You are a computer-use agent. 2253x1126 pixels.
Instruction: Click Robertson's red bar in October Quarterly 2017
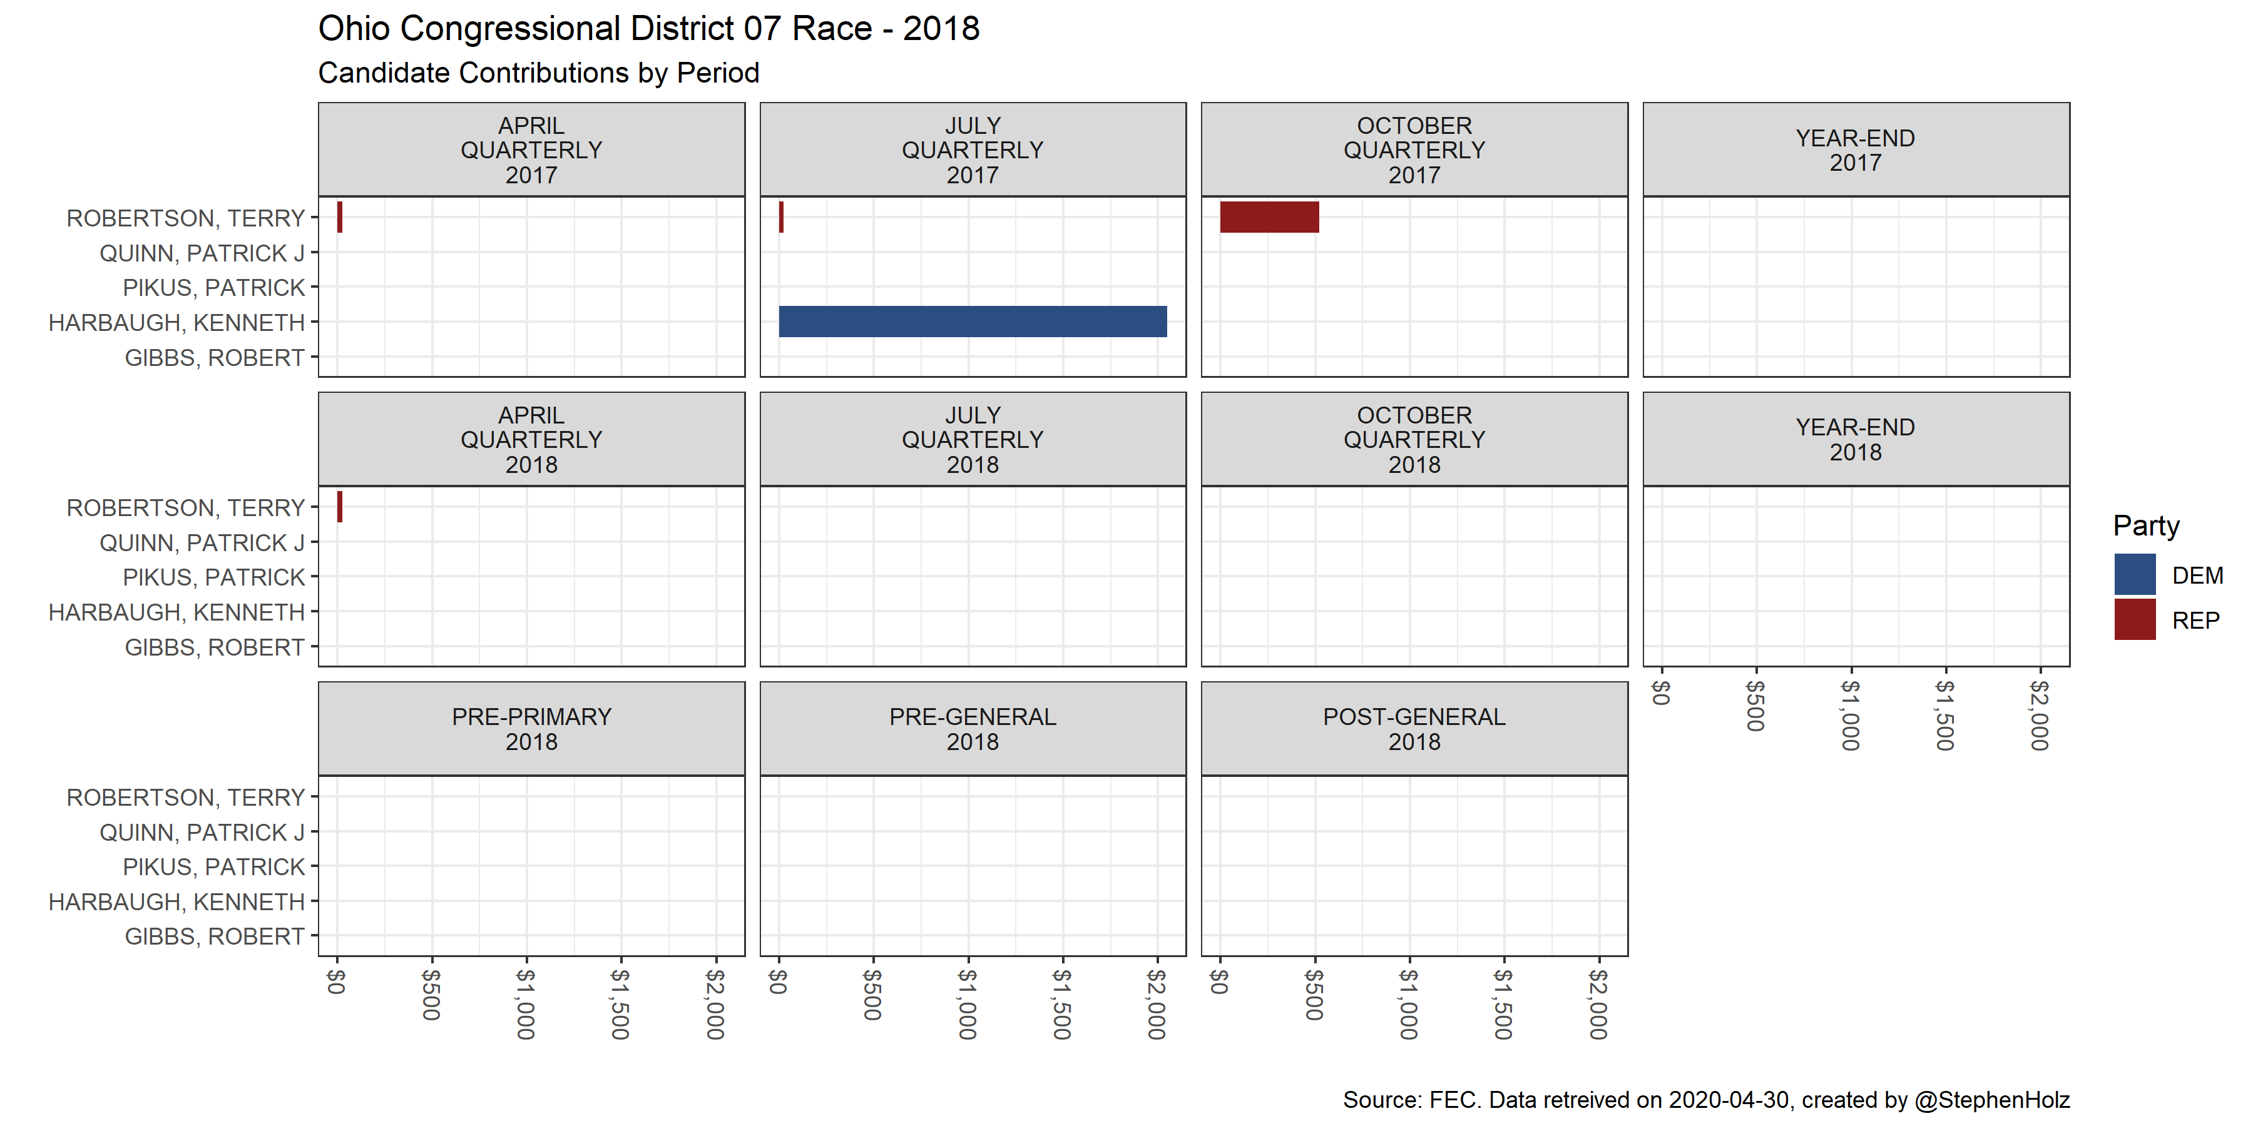[1269, 217]
